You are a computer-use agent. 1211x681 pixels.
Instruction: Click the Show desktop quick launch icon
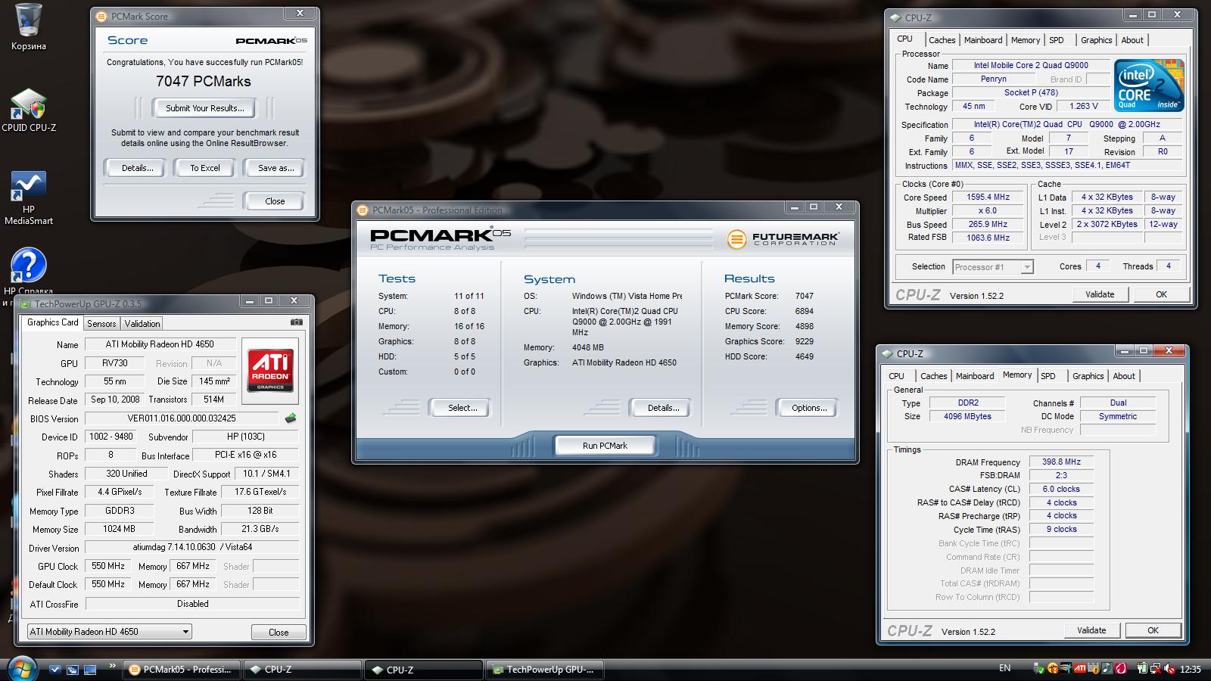[90, 670]
